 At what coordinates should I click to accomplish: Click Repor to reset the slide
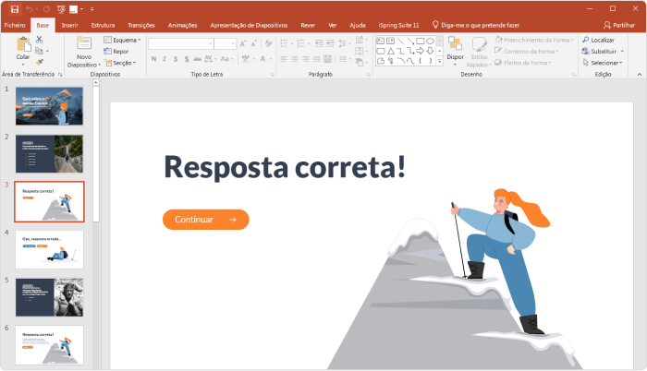[116, 52]
